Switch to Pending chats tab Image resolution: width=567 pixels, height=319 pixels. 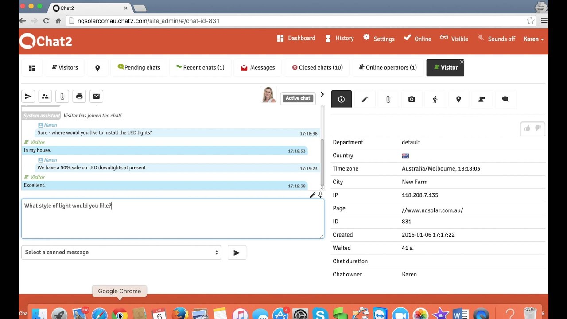(x=139, y=68)
